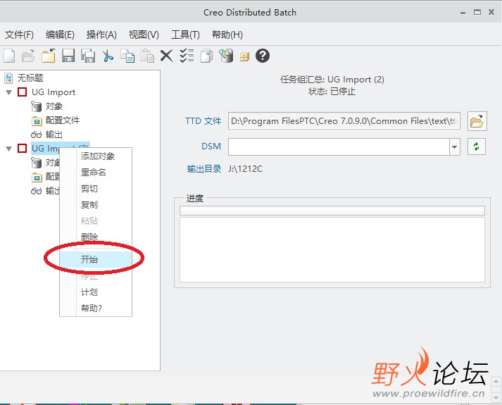This screenshot has height=405, width=502.
Task: Click the small yellow cabinet toolbar icon
Action: (x=244, y=57)
